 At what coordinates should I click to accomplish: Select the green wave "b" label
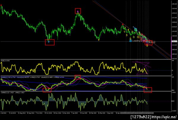[x=134, y=37]
